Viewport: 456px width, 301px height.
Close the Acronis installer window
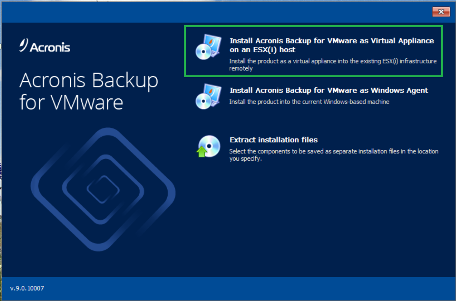(x=441, y=12)
